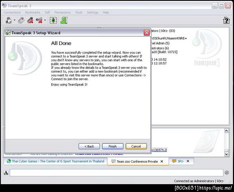
Task: Click the green square toolbar icon
Action: pos(53,20)
